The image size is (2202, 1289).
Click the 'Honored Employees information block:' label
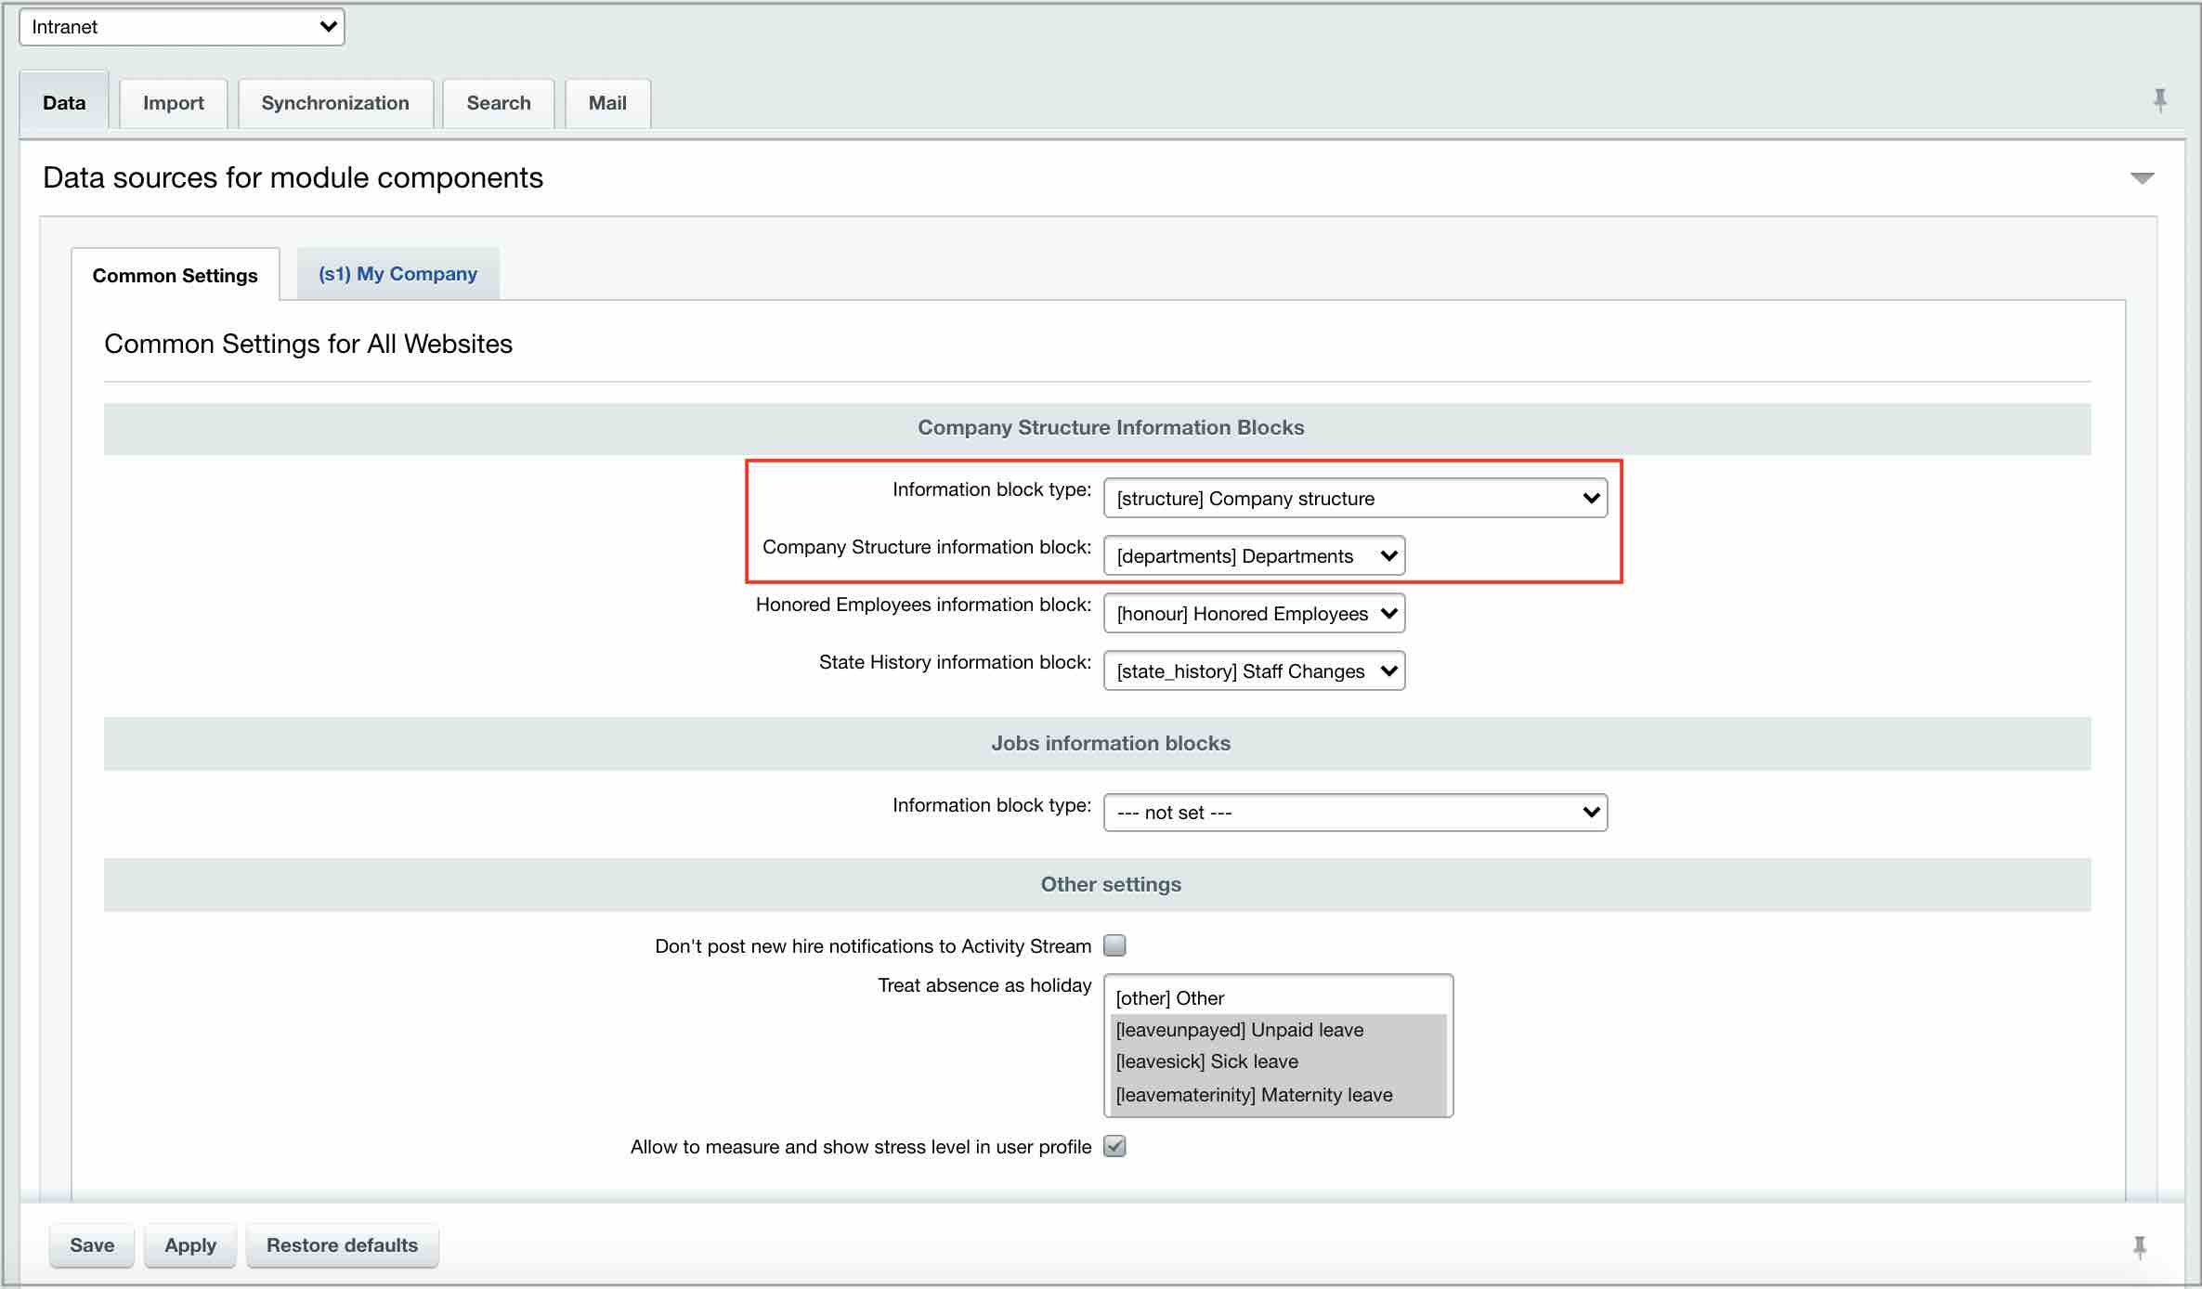click(x=923, y=605)
